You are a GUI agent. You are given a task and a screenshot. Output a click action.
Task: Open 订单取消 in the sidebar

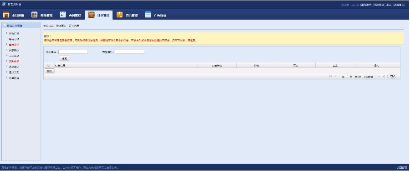(x=14, y=78)
